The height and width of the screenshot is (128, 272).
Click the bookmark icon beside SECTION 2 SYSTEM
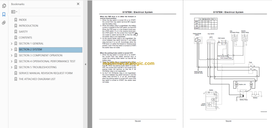16,50
